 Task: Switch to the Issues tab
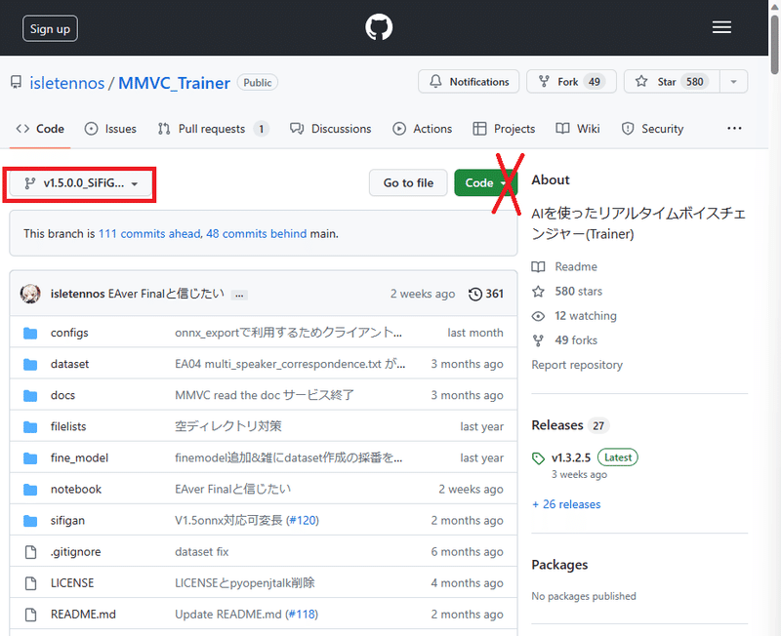pyautogui.click(x=110, y=129)
